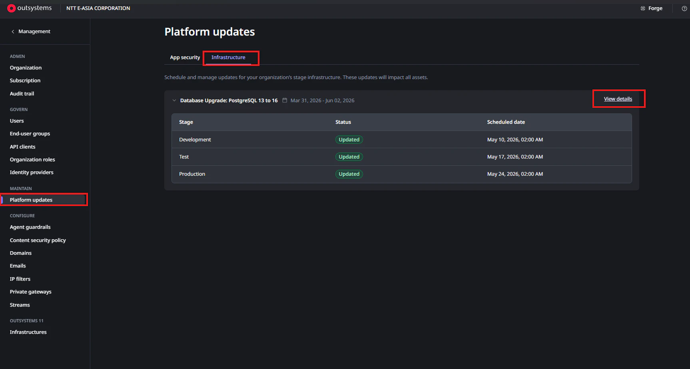Open the Forge icon in header
690x369 pixels.
tap(643, 8)
